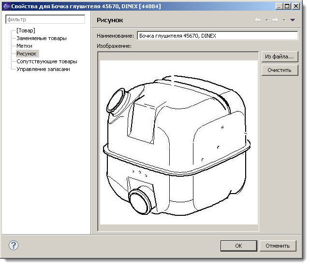Select Сопутствующие товары in the tree

tap(47, 61)
